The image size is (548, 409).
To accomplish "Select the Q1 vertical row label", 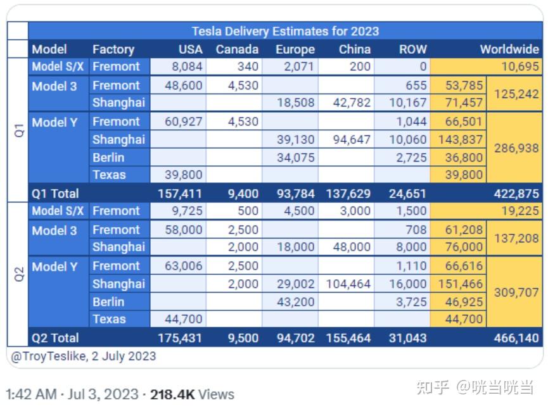I will point(19,130).
